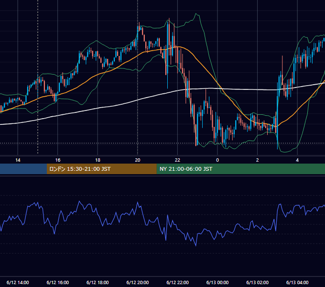Click the 6/12 14:00 date label
325x287 pixels.
(x=18, y=282)
